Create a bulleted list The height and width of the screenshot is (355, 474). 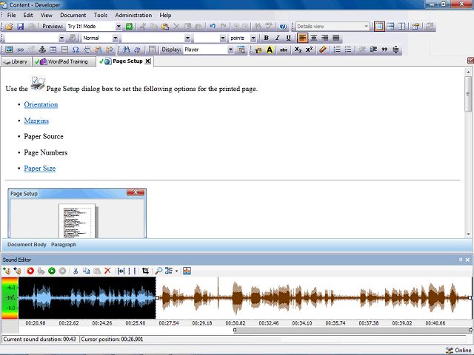(x=348, y=50)
